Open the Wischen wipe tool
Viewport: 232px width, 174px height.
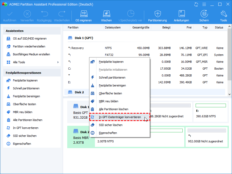107,16
